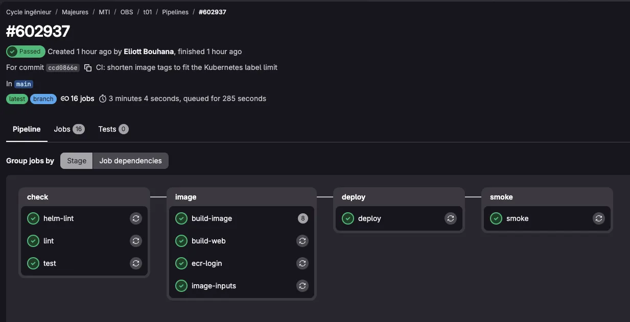The width and height of the screenshot is (630, 322).
Task: Open the Tests tab
Action: coord(113,129)
